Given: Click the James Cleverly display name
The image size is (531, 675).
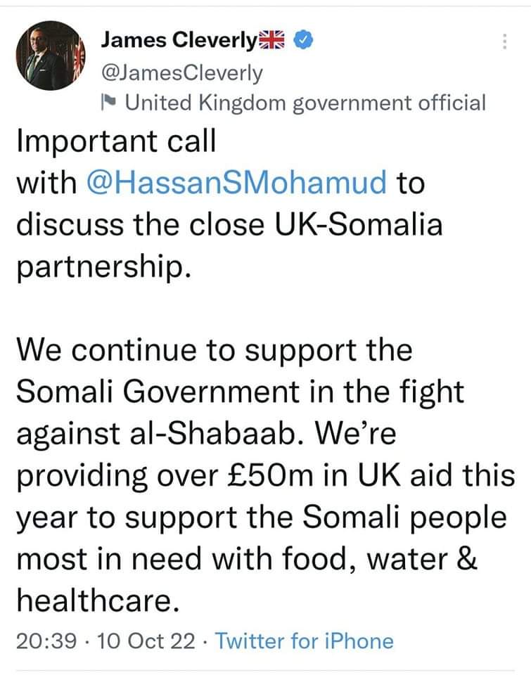Looking at the screenshot, I should click(179, 41).
